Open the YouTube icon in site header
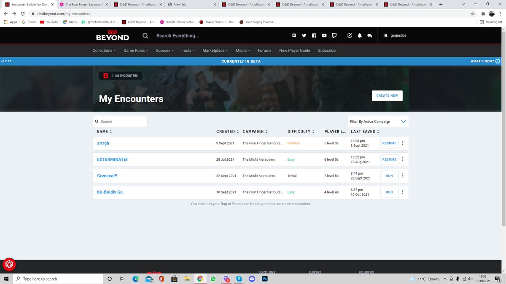Screen dimensions: 506x284 pyautogui.click(x=324, y=36)
